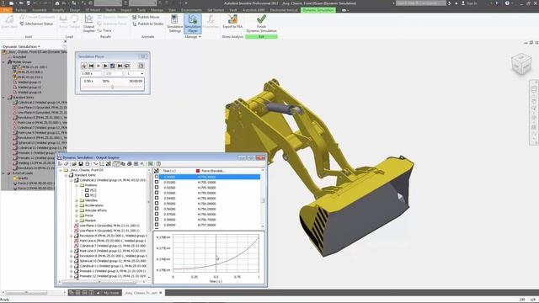This screenshot has width=539, height=303.
Task: Collapse External Loads in browser tree
Action: click(x=4, y=173)
